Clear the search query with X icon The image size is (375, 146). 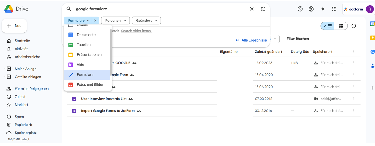[252, 9]
